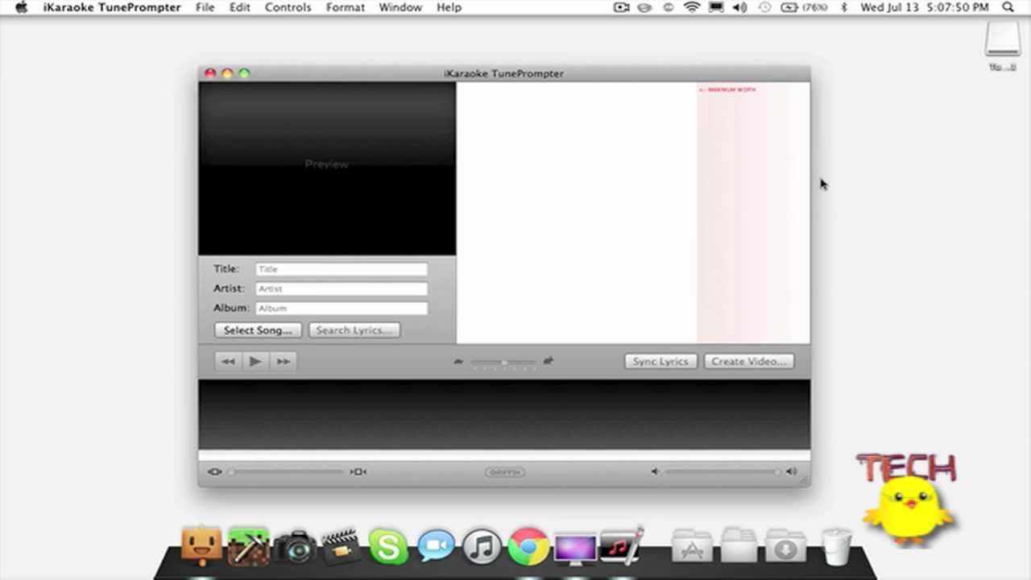Click Select Song button
The height and width of the screenshot is (580, 1031).
[x=258, y=330]
